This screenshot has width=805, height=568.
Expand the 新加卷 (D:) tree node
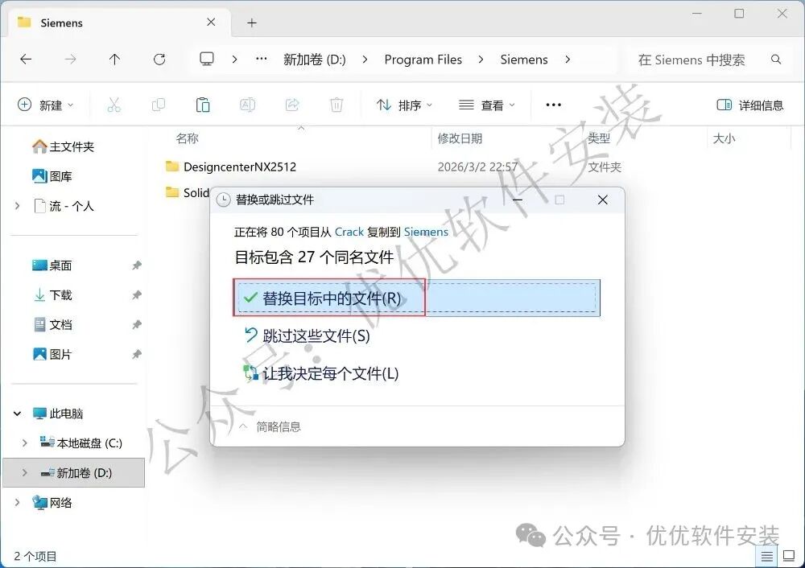[x=25, y=472]
